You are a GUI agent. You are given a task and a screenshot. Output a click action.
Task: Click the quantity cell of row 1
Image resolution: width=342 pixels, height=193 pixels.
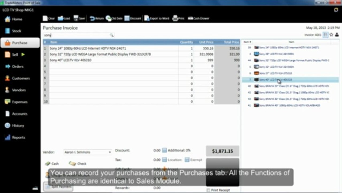186,48
